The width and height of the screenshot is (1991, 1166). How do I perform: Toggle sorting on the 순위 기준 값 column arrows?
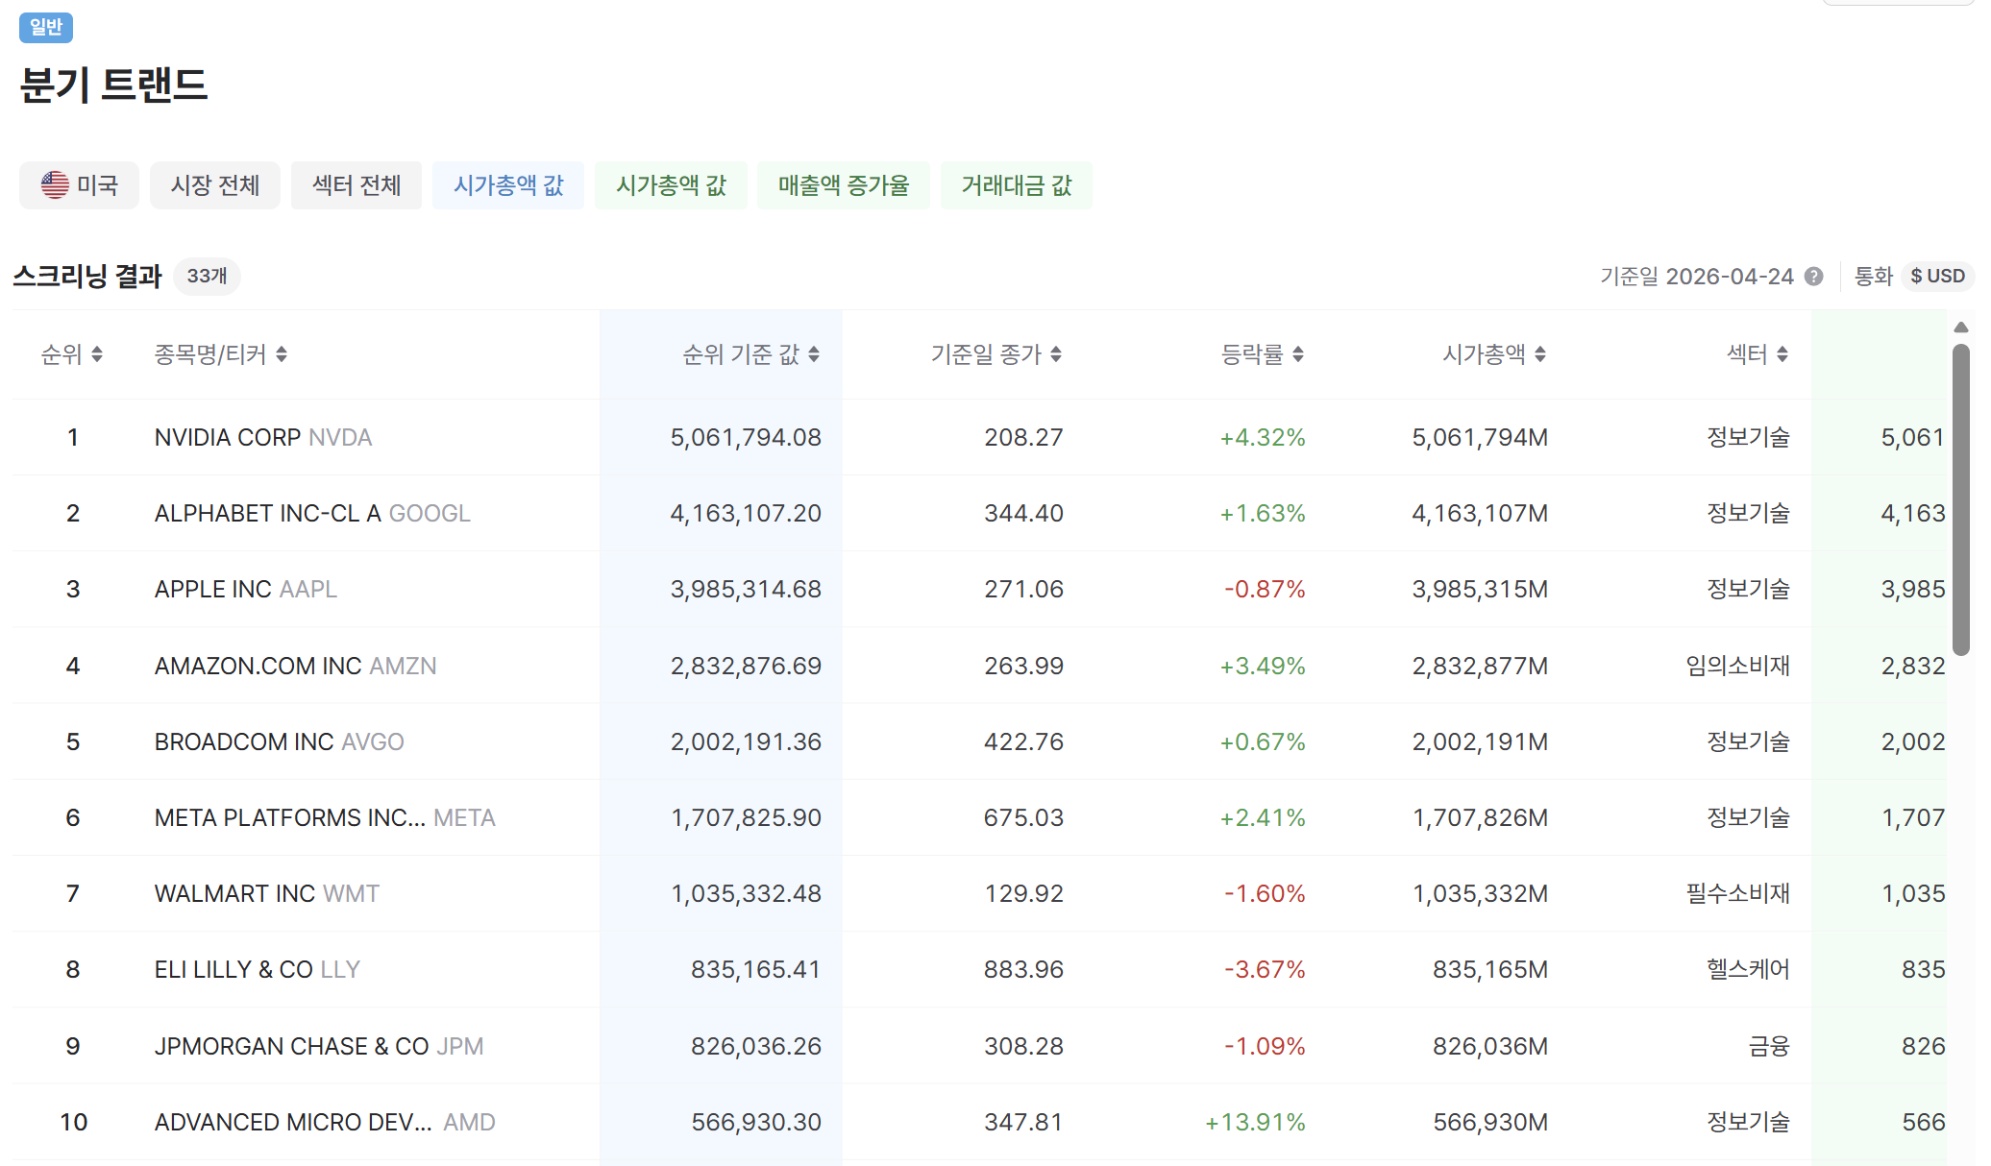814,354
